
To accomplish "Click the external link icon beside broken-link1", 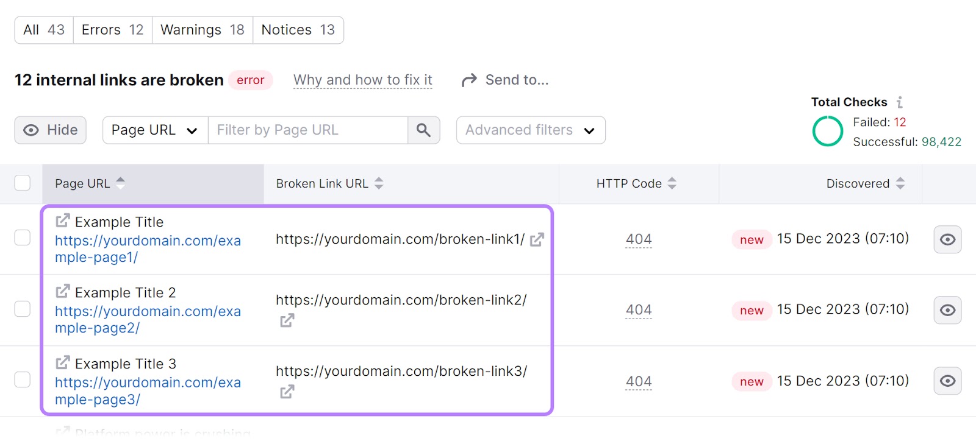I will (x=536, y=240).
